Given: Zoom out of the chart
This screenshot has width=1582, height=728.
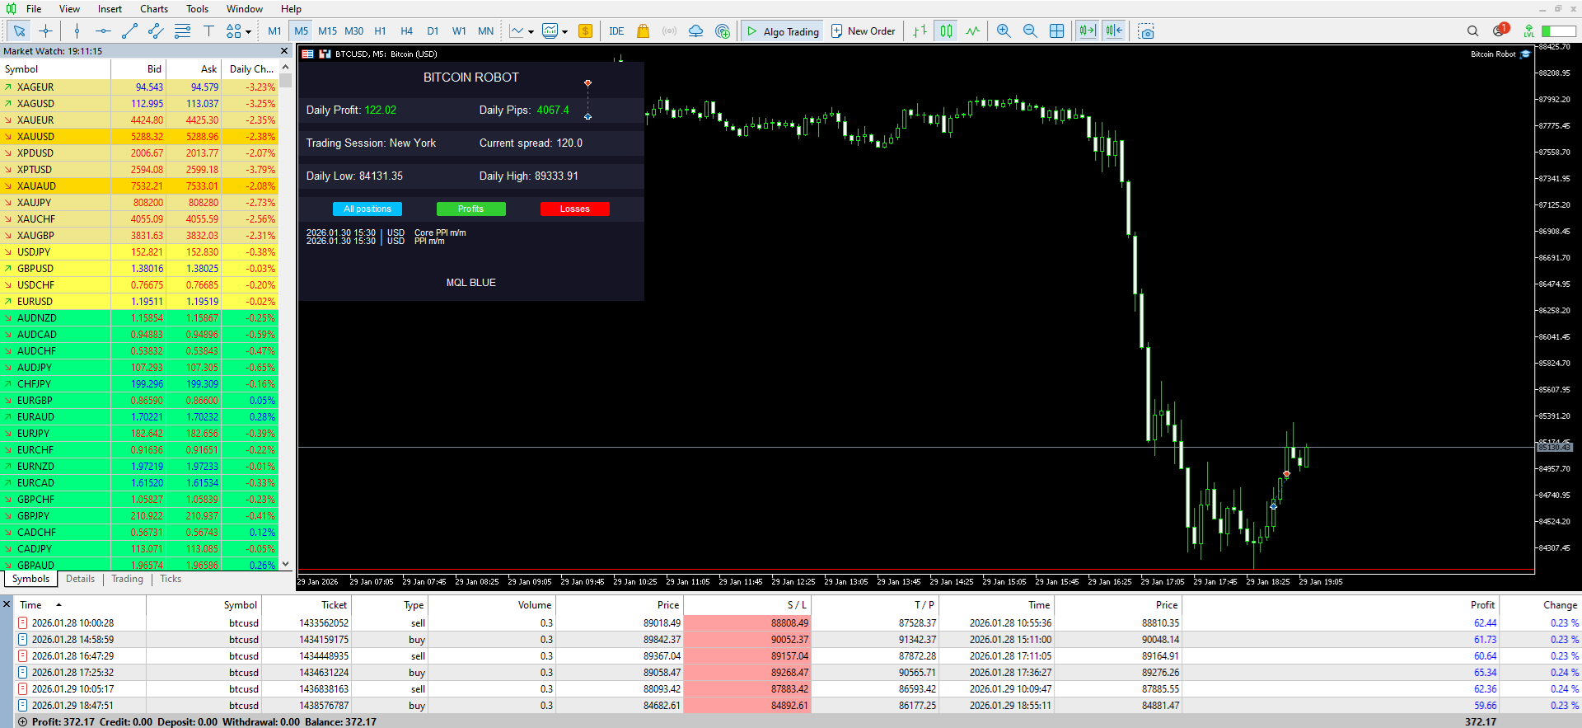Looking at the screenshot, I should click(1030, 31).
